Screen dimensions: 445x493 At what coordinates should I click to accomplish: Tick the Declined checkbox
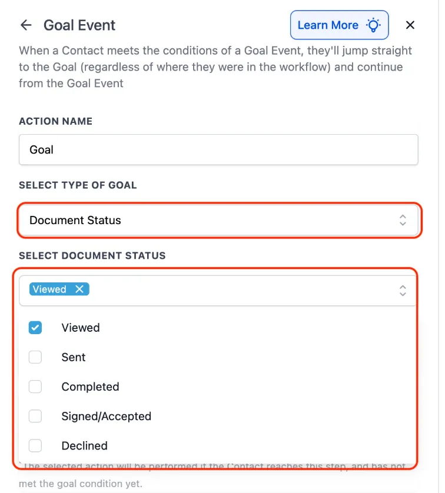[35, 445]
